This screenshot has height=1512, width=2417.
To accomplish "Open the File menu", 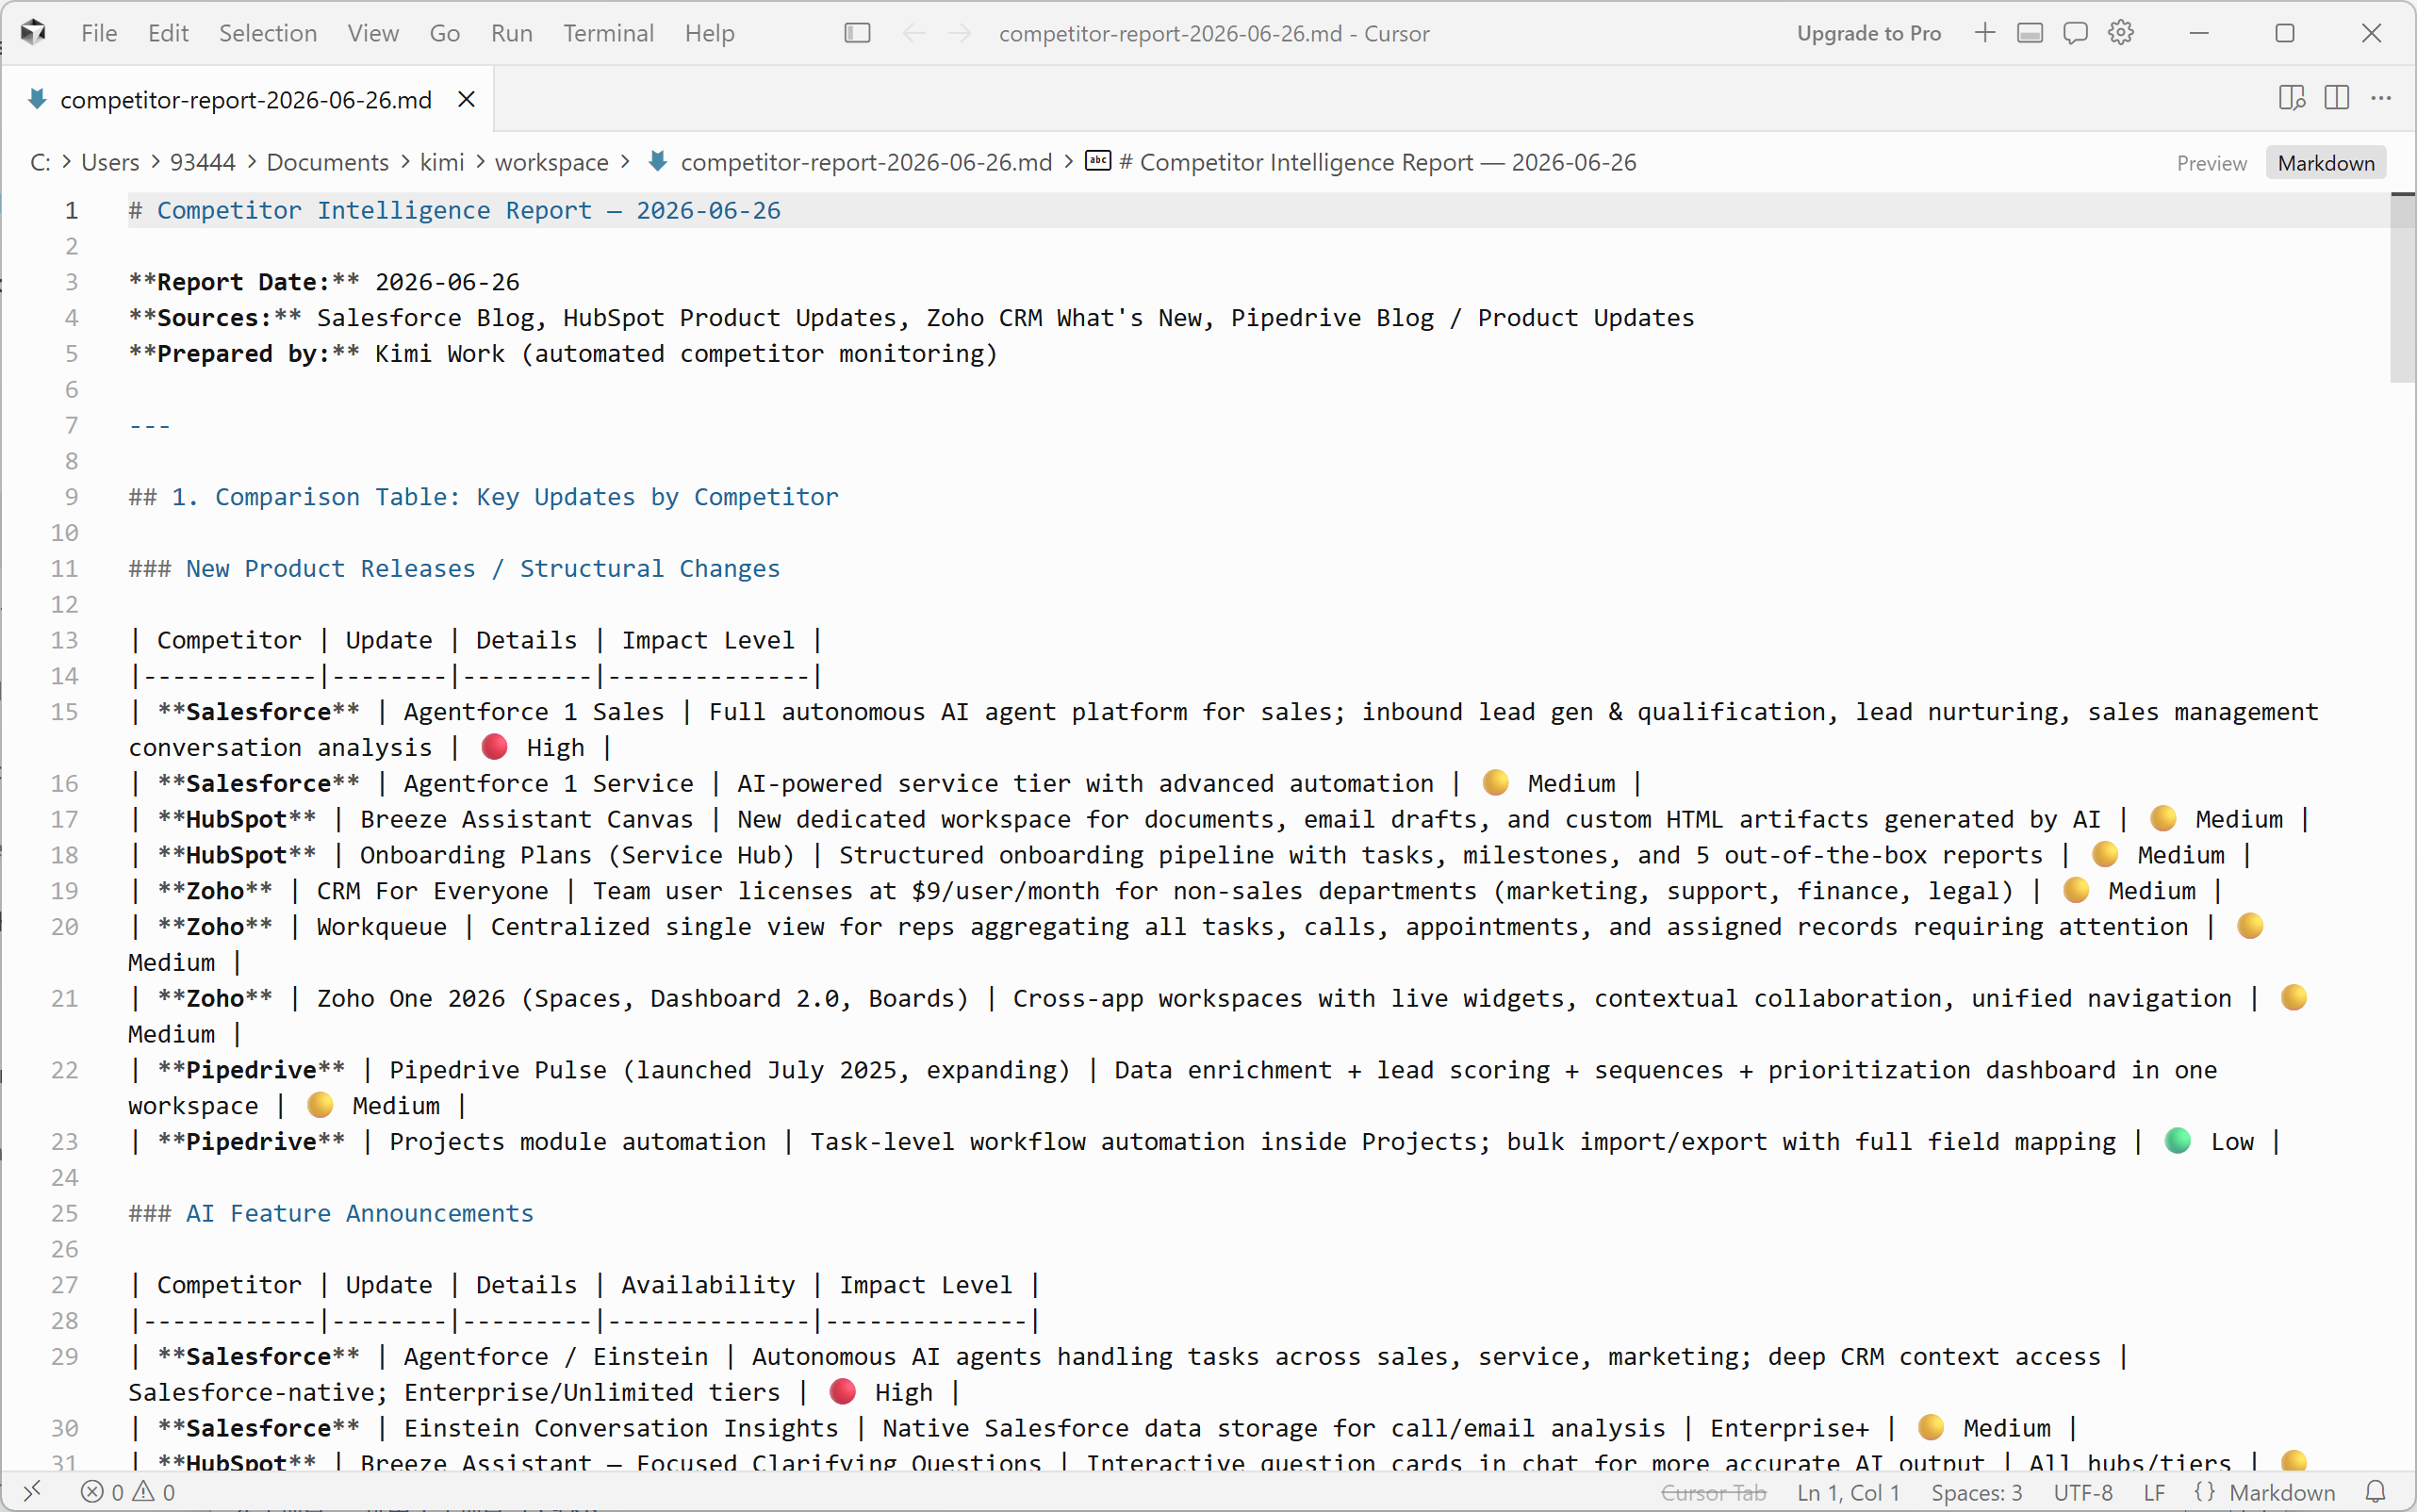I will pyautogui.click(x=99, y=33).
